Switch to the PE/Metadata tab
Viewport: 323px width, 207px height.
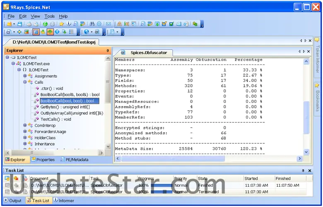75,159
